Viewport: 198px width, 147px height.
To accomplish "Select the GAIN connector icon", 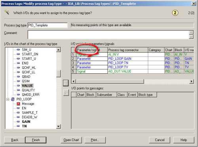I will 18,122.
